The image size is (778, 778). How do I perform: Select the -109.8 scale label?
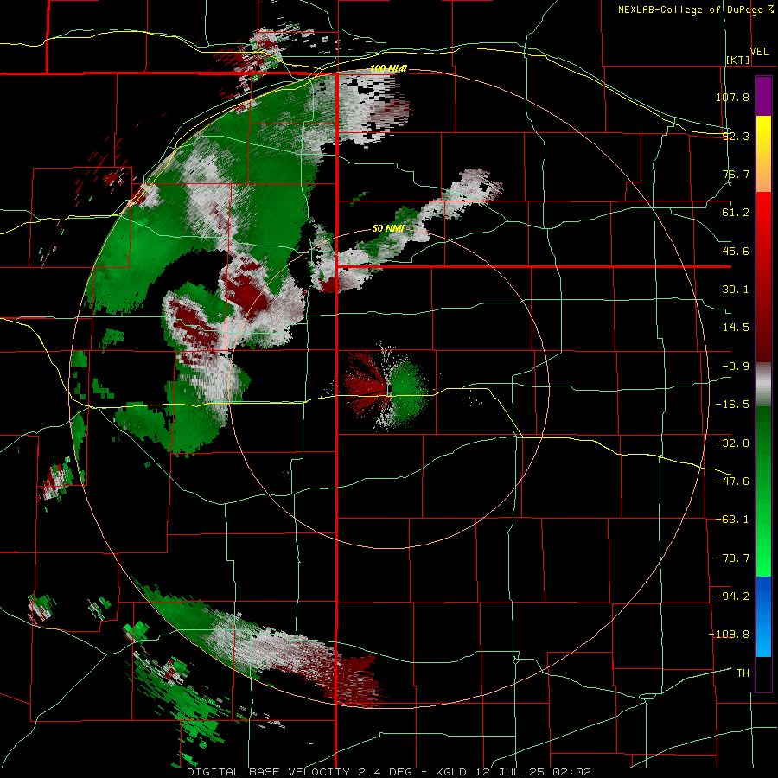tap(729, 635)
